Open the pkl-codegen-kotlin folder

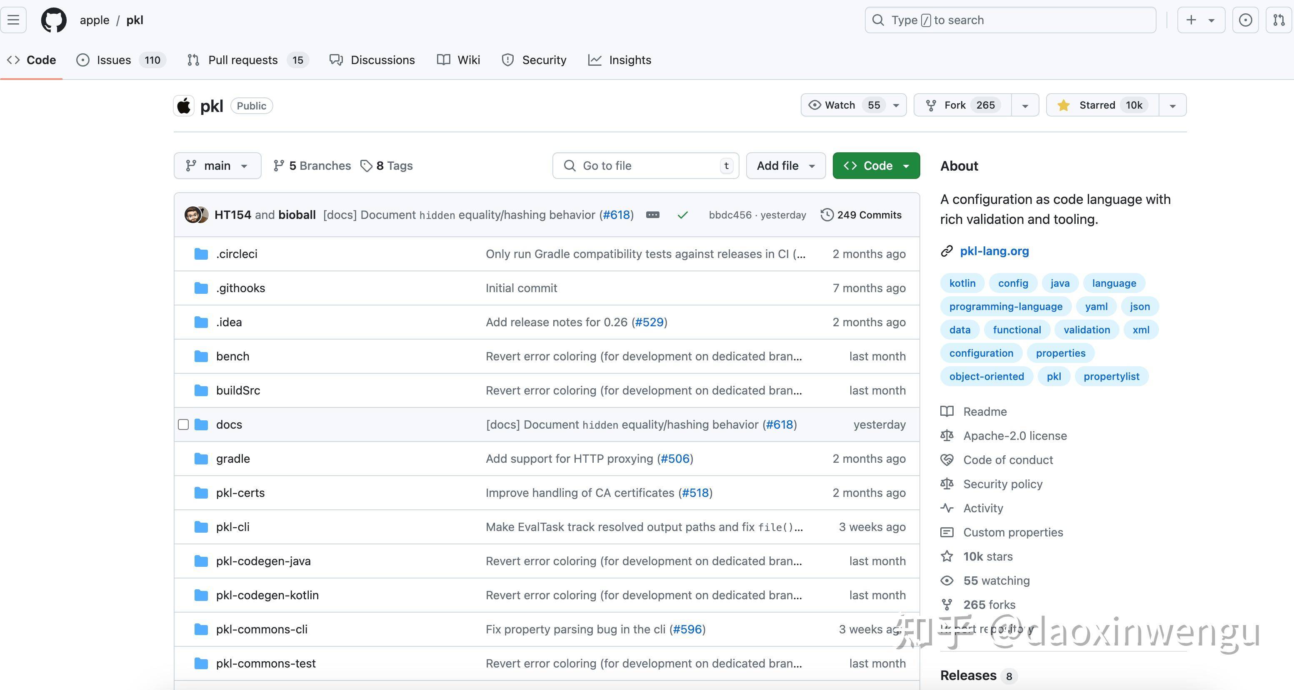click(267, 595)
